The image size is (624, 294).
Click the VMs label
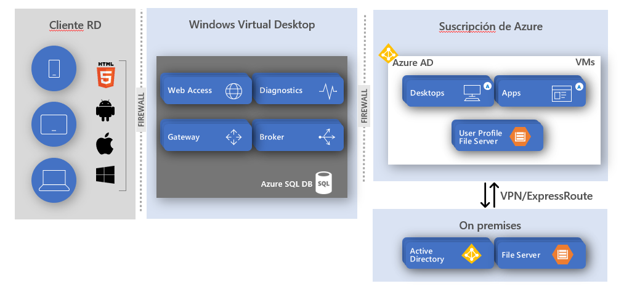pos(585,62)
